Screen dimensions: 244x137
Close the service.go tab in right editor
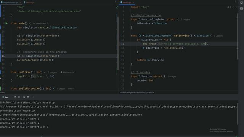click(x=133, y=3)
